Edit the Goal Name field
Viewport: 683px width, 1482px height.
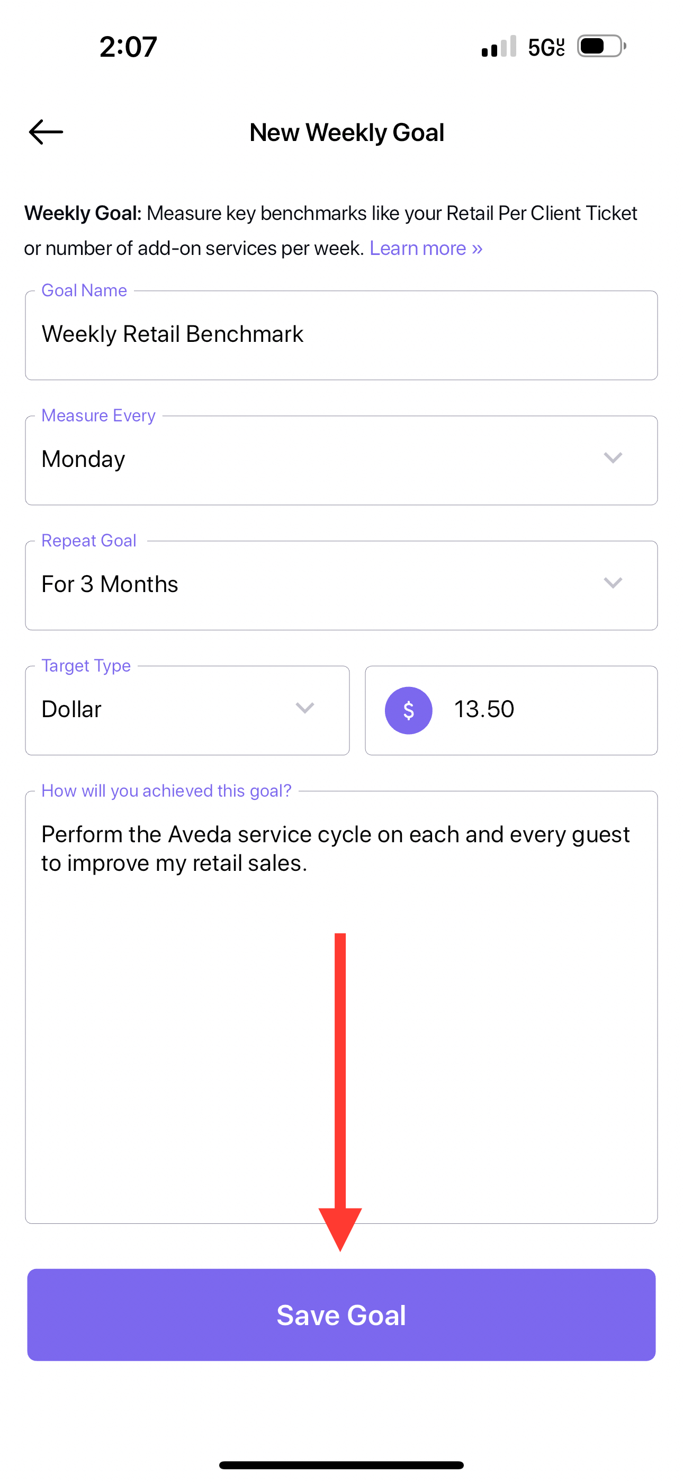[x=341, y=335]
